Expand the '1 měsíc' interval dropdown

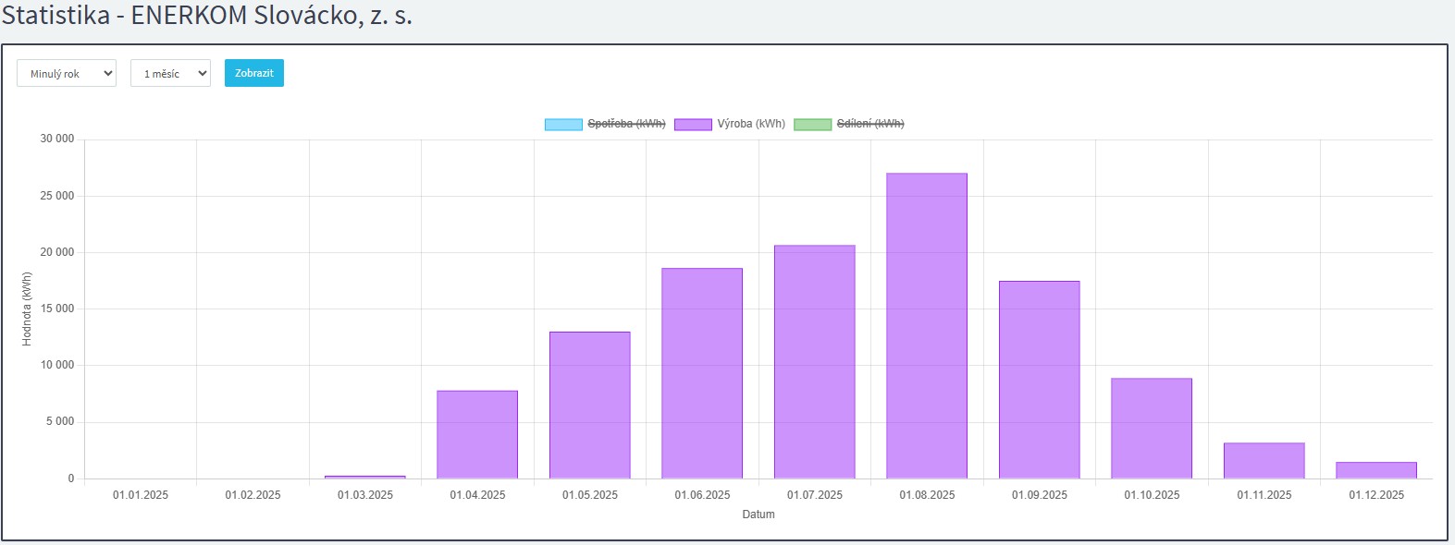click(170, 74)
